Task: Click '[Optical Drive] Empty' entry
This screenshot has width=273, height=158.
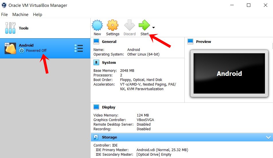Action: [x=154, y=155]
